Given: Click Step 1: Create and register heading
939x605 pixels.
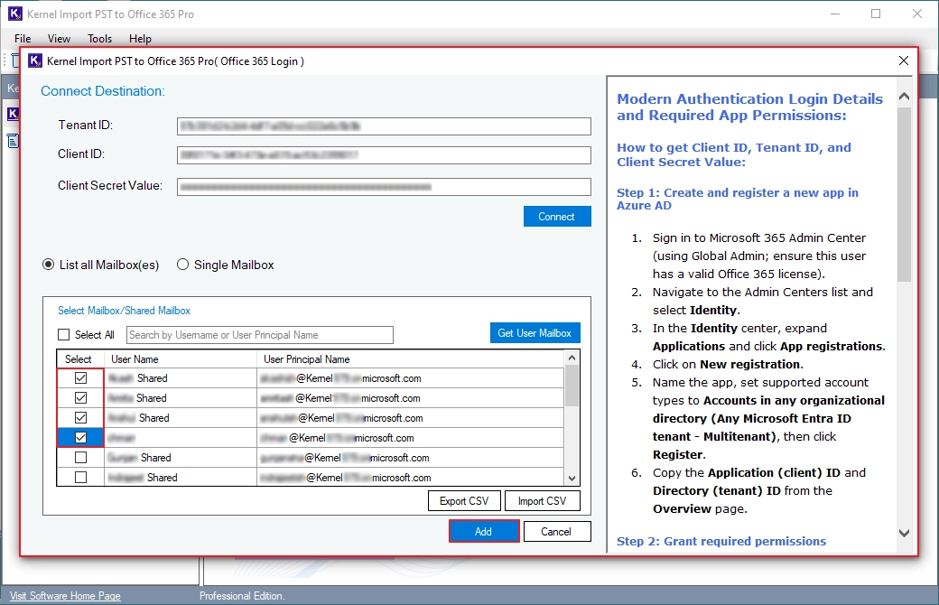Looking at the screenshot, I should pyautogui.click(x=737, y=199).
